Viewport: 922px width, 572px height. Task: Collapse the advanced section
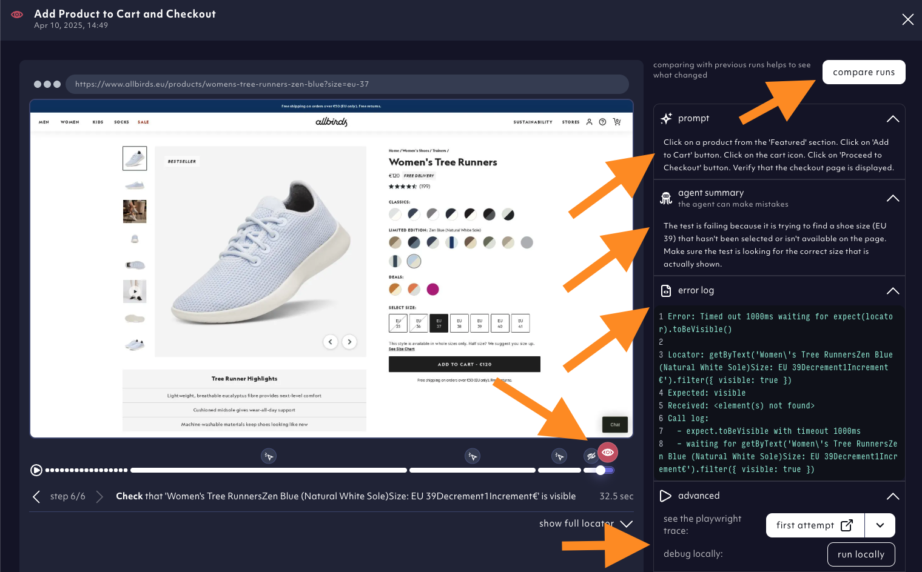coord(893,496)
